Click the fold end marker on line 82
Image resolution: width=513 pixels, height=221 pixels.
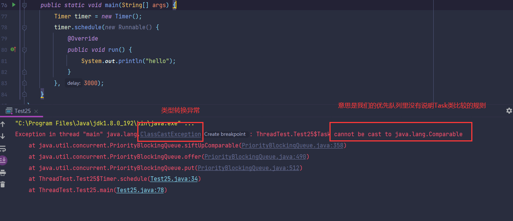point(24,72)
